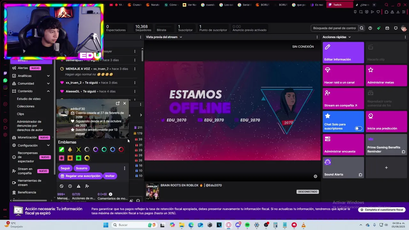Open options for AleeeeDL follow activity

coord(135,91)
